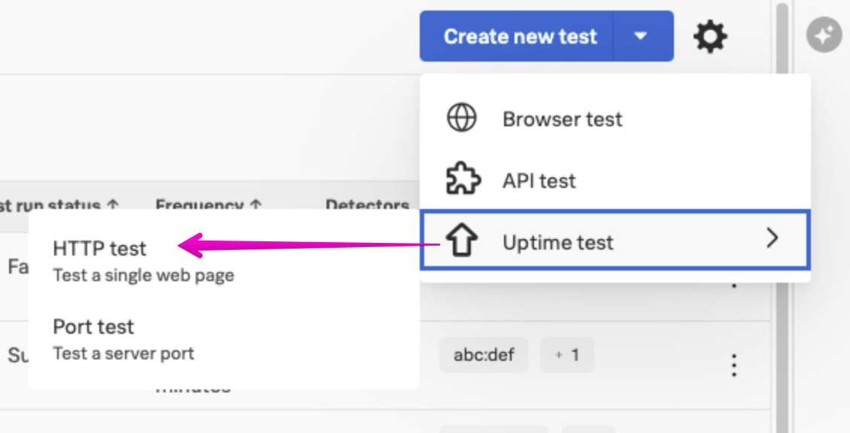This screenshot has height=433, width=850.
Task: Show more tags with the + 1 badge
Action: (567, 355)
